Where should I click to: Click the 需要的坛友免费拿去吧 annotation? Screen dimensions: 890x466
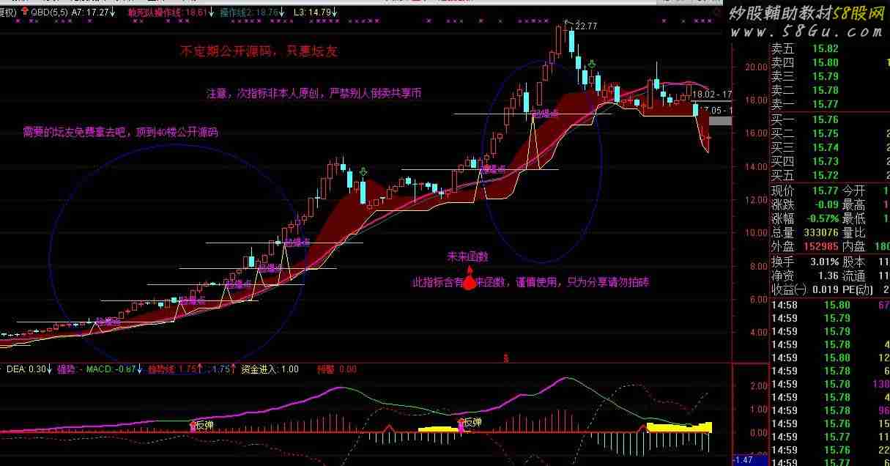[x=121, y=133]
